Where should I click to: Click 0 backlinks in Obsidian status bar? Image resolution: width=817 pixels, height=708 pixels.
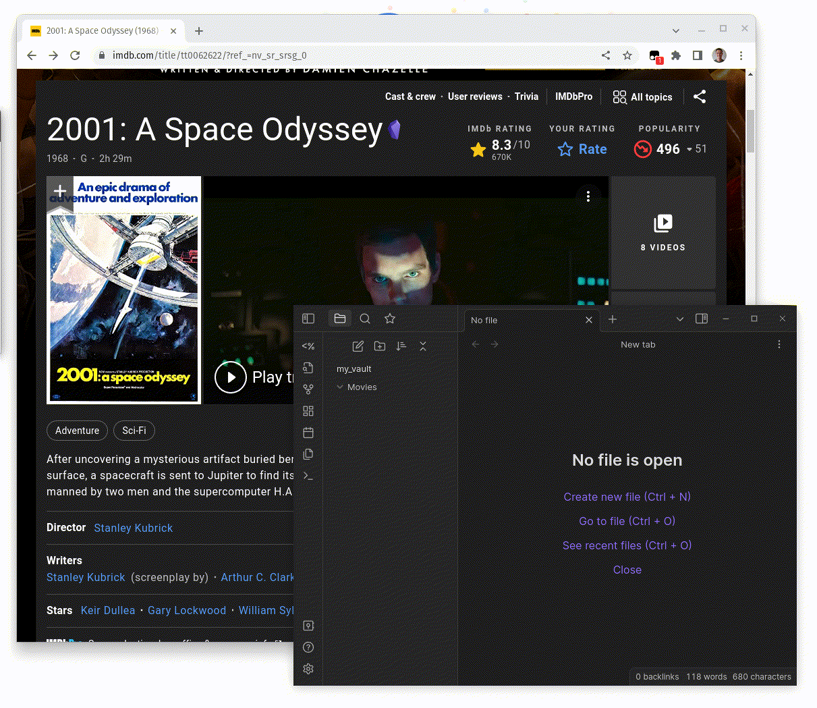[x=657, y=676]
